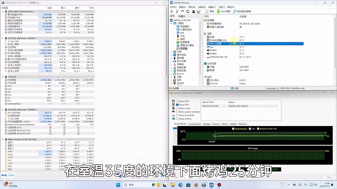Screen dimensions: 337x189
Task: Click the blue temperature graph page indicator
Action: coord(175,128)
